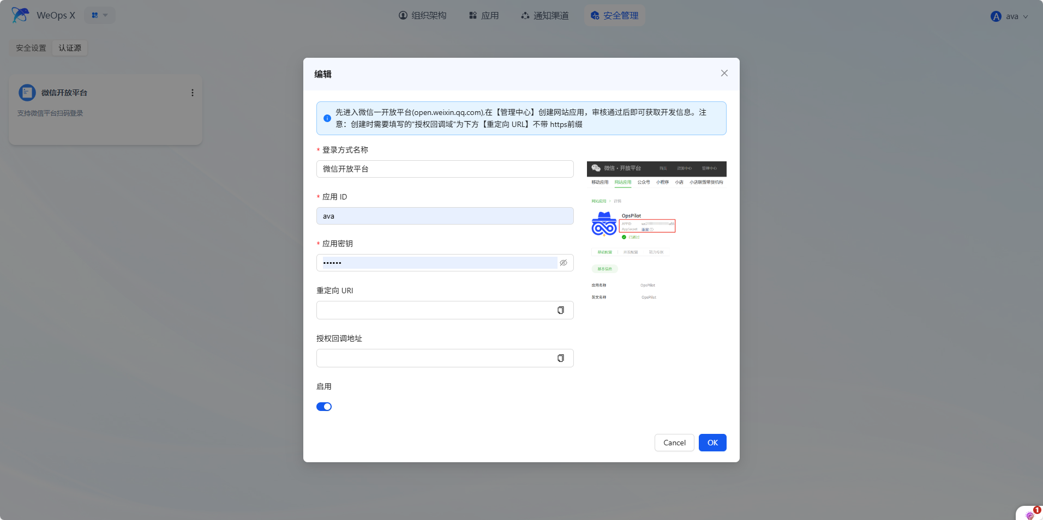Click the chat assistant icon at bottom right
The width and height of the screenshot is (1043, 520).
1030,514
